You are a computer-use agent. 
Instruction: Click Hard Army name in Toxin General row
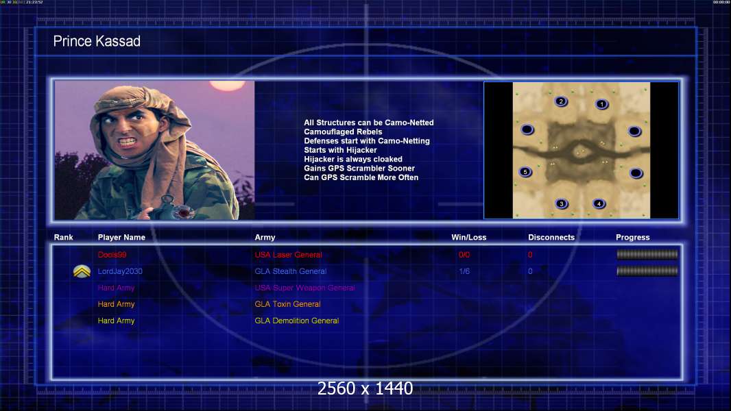tap(116, 304)
